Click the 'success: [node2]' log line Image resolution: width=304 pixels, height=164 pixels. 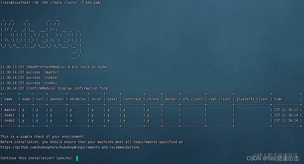29,78
